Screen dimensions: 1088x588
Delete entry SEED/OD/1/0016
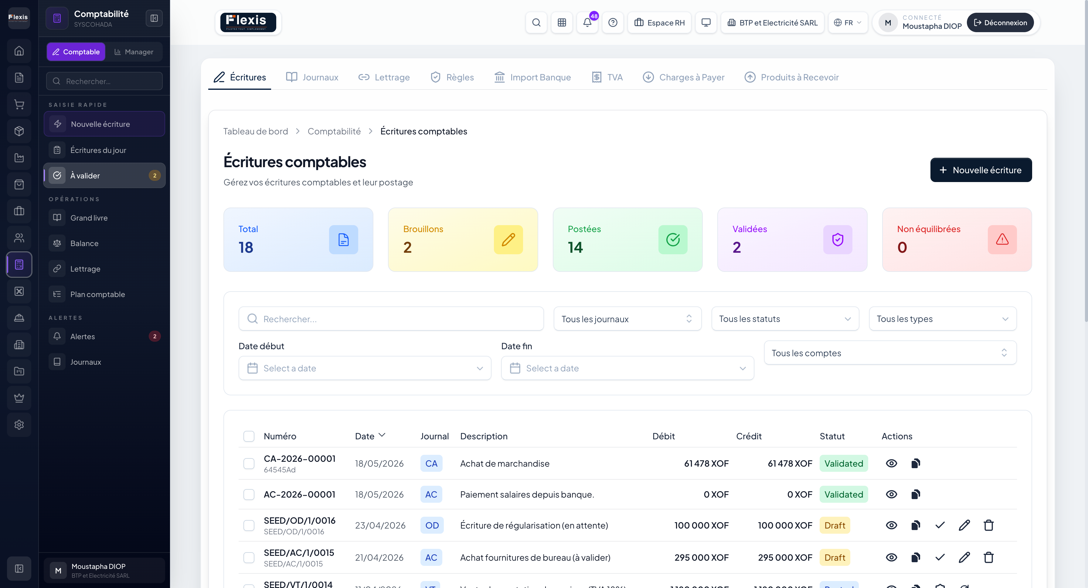[988, 525]
